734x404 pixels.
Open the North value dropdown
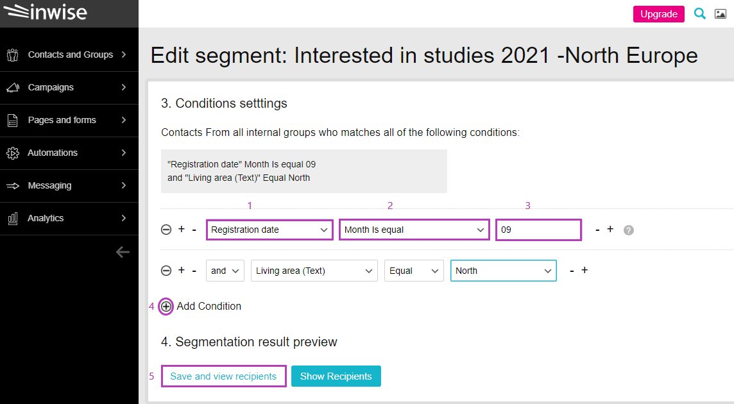point(503,270)
